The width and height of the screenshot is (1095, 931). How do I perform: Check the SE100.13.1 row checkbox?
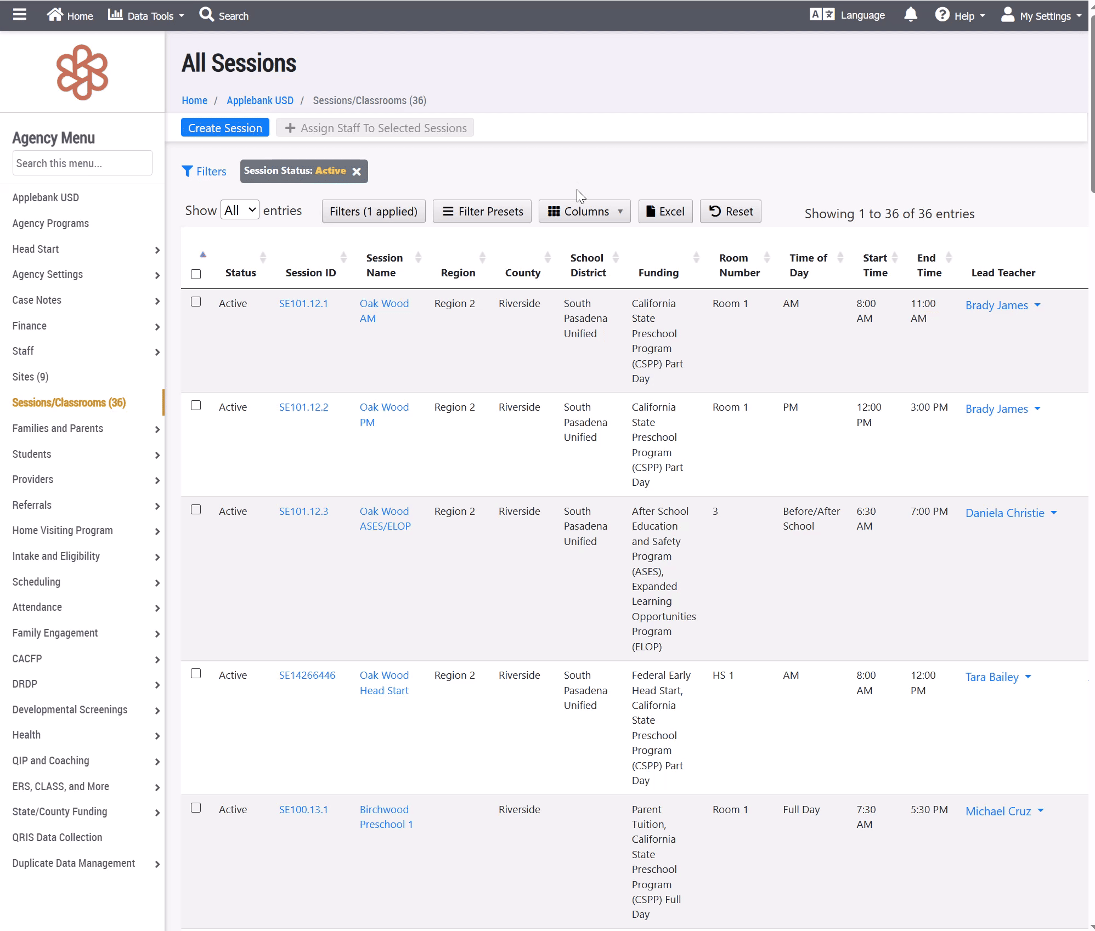pyautogui.click(x=196, y=808)
